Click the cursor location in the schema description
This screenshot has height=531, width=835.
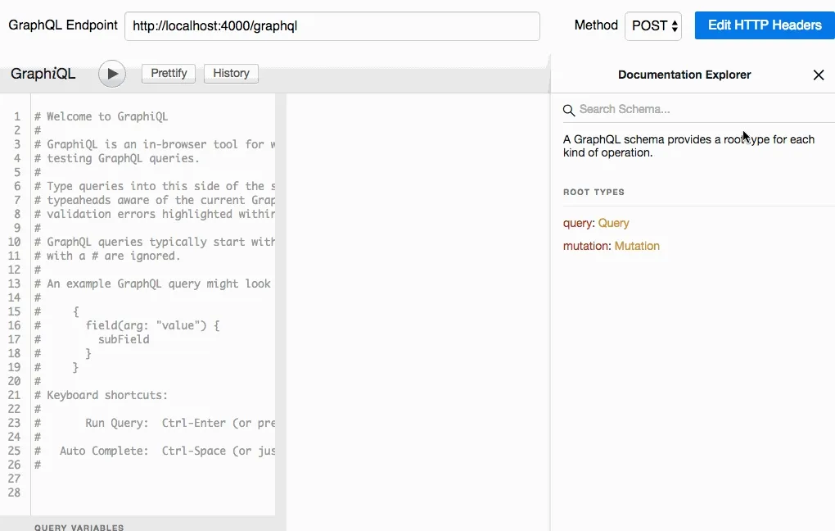coord(744,136)
